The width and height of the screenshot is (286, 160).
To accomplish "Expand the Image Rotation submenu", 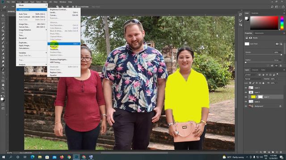I will tap(32, 30).
